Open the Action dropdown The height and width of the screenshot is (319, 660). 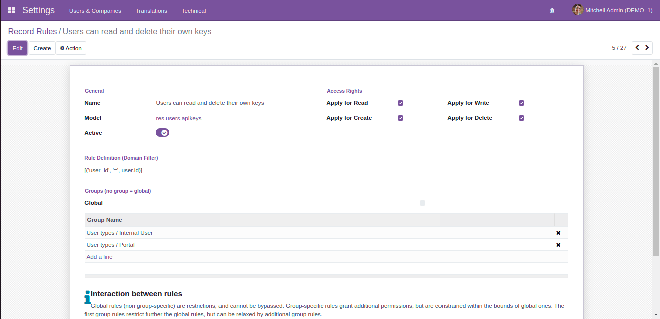tap(71, 48)
